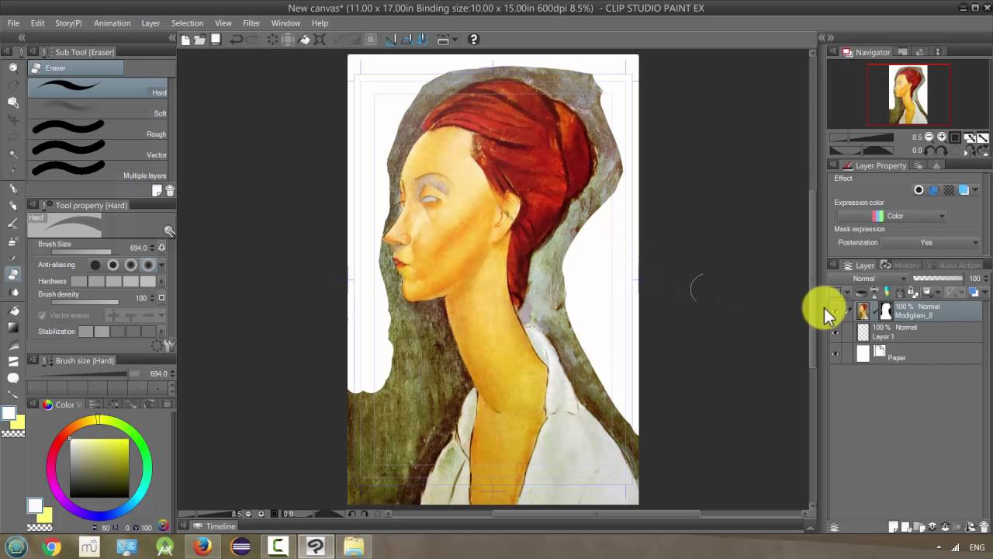Image resolution: width=993 pixels, height=559 pixels.
Task: Open the Animation menu
Action: (x=112, y=23)
